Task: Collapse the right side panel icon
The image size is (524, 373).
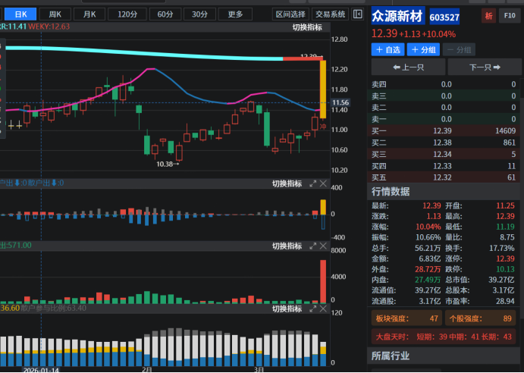Action: click(358, 14)
